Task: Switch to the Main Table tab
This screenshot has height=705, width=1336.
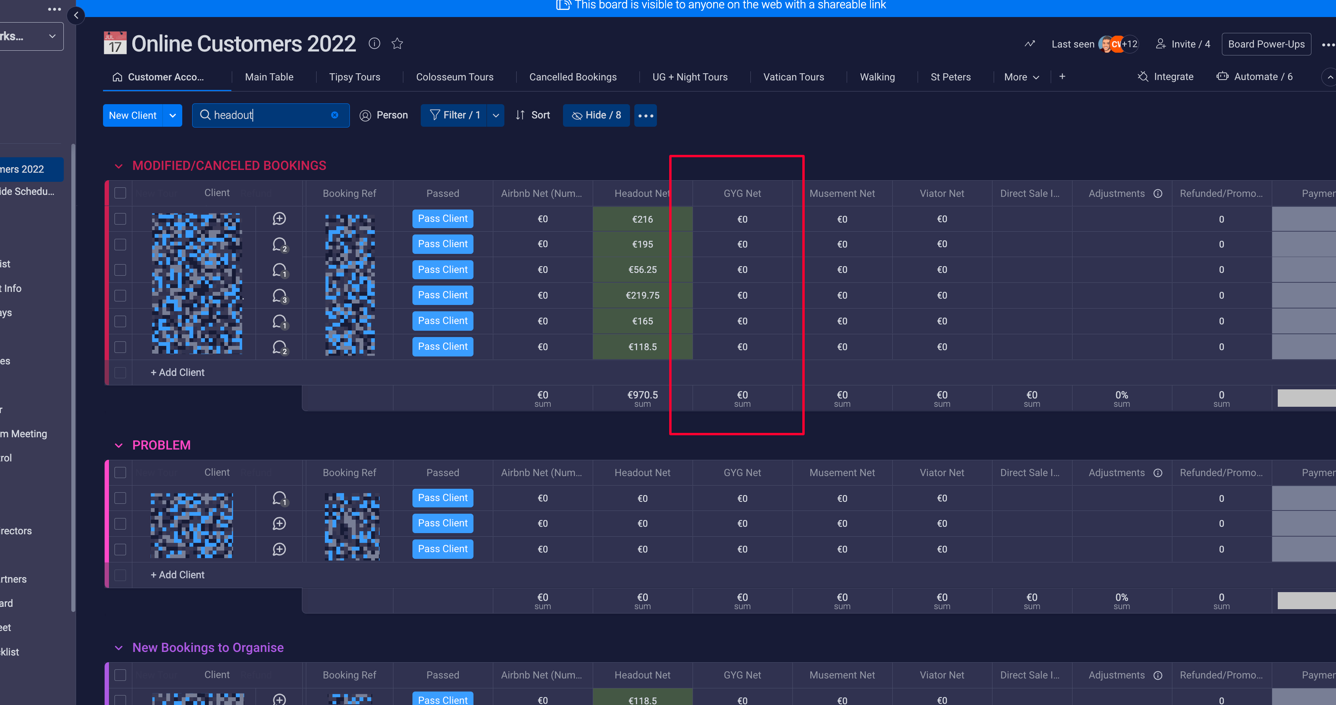Action: [x=269, y=77]
